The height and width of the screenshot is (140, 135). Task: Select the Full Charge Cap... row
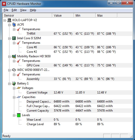coord(79,106)
